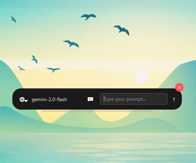Click the bird in the middle of the sky

pos(71,44)
